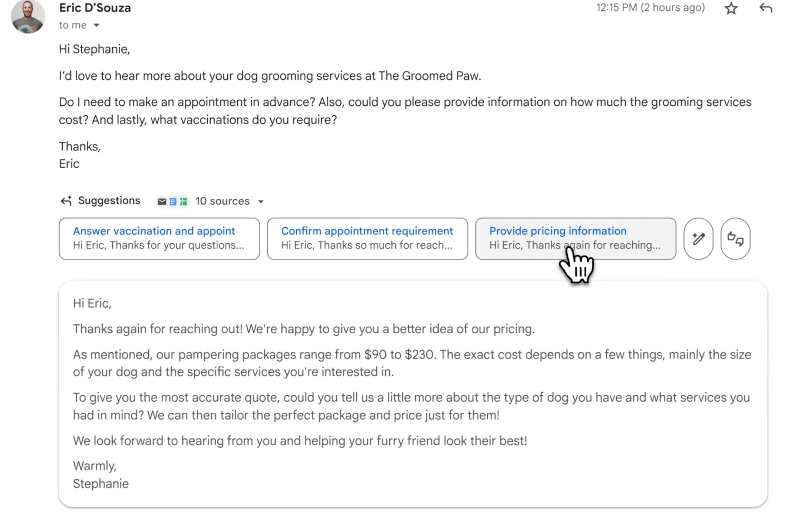Star the email from Eric D'Souza

pyautogui.click(x=731, y=8)
